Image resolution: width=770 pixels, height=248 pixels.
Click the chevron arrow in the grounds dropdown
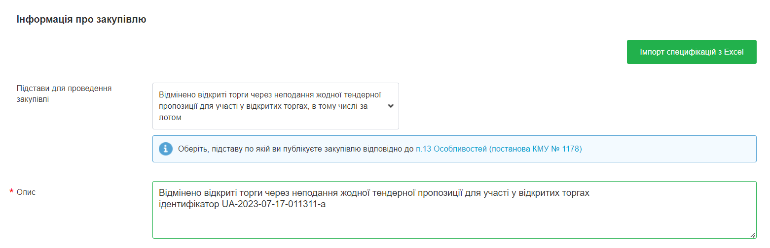(x=391, y=106)
